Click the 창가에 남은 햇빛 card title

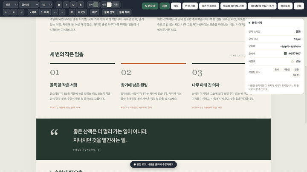(x=134, y=85)
